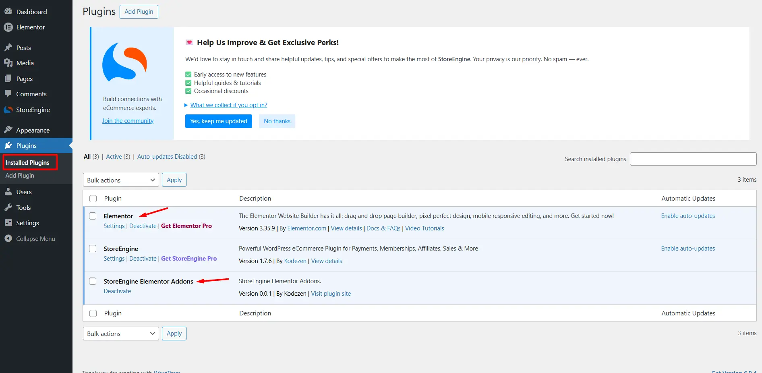762x373 pixels.
Task: Check the StoreEngine Elementor Addons checkbox
Action: click(x=93, y=281)
